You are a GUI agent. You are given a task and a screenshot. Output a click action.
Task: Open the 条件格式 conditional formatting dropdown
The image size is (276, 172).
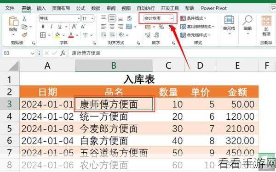pos(193,18)
